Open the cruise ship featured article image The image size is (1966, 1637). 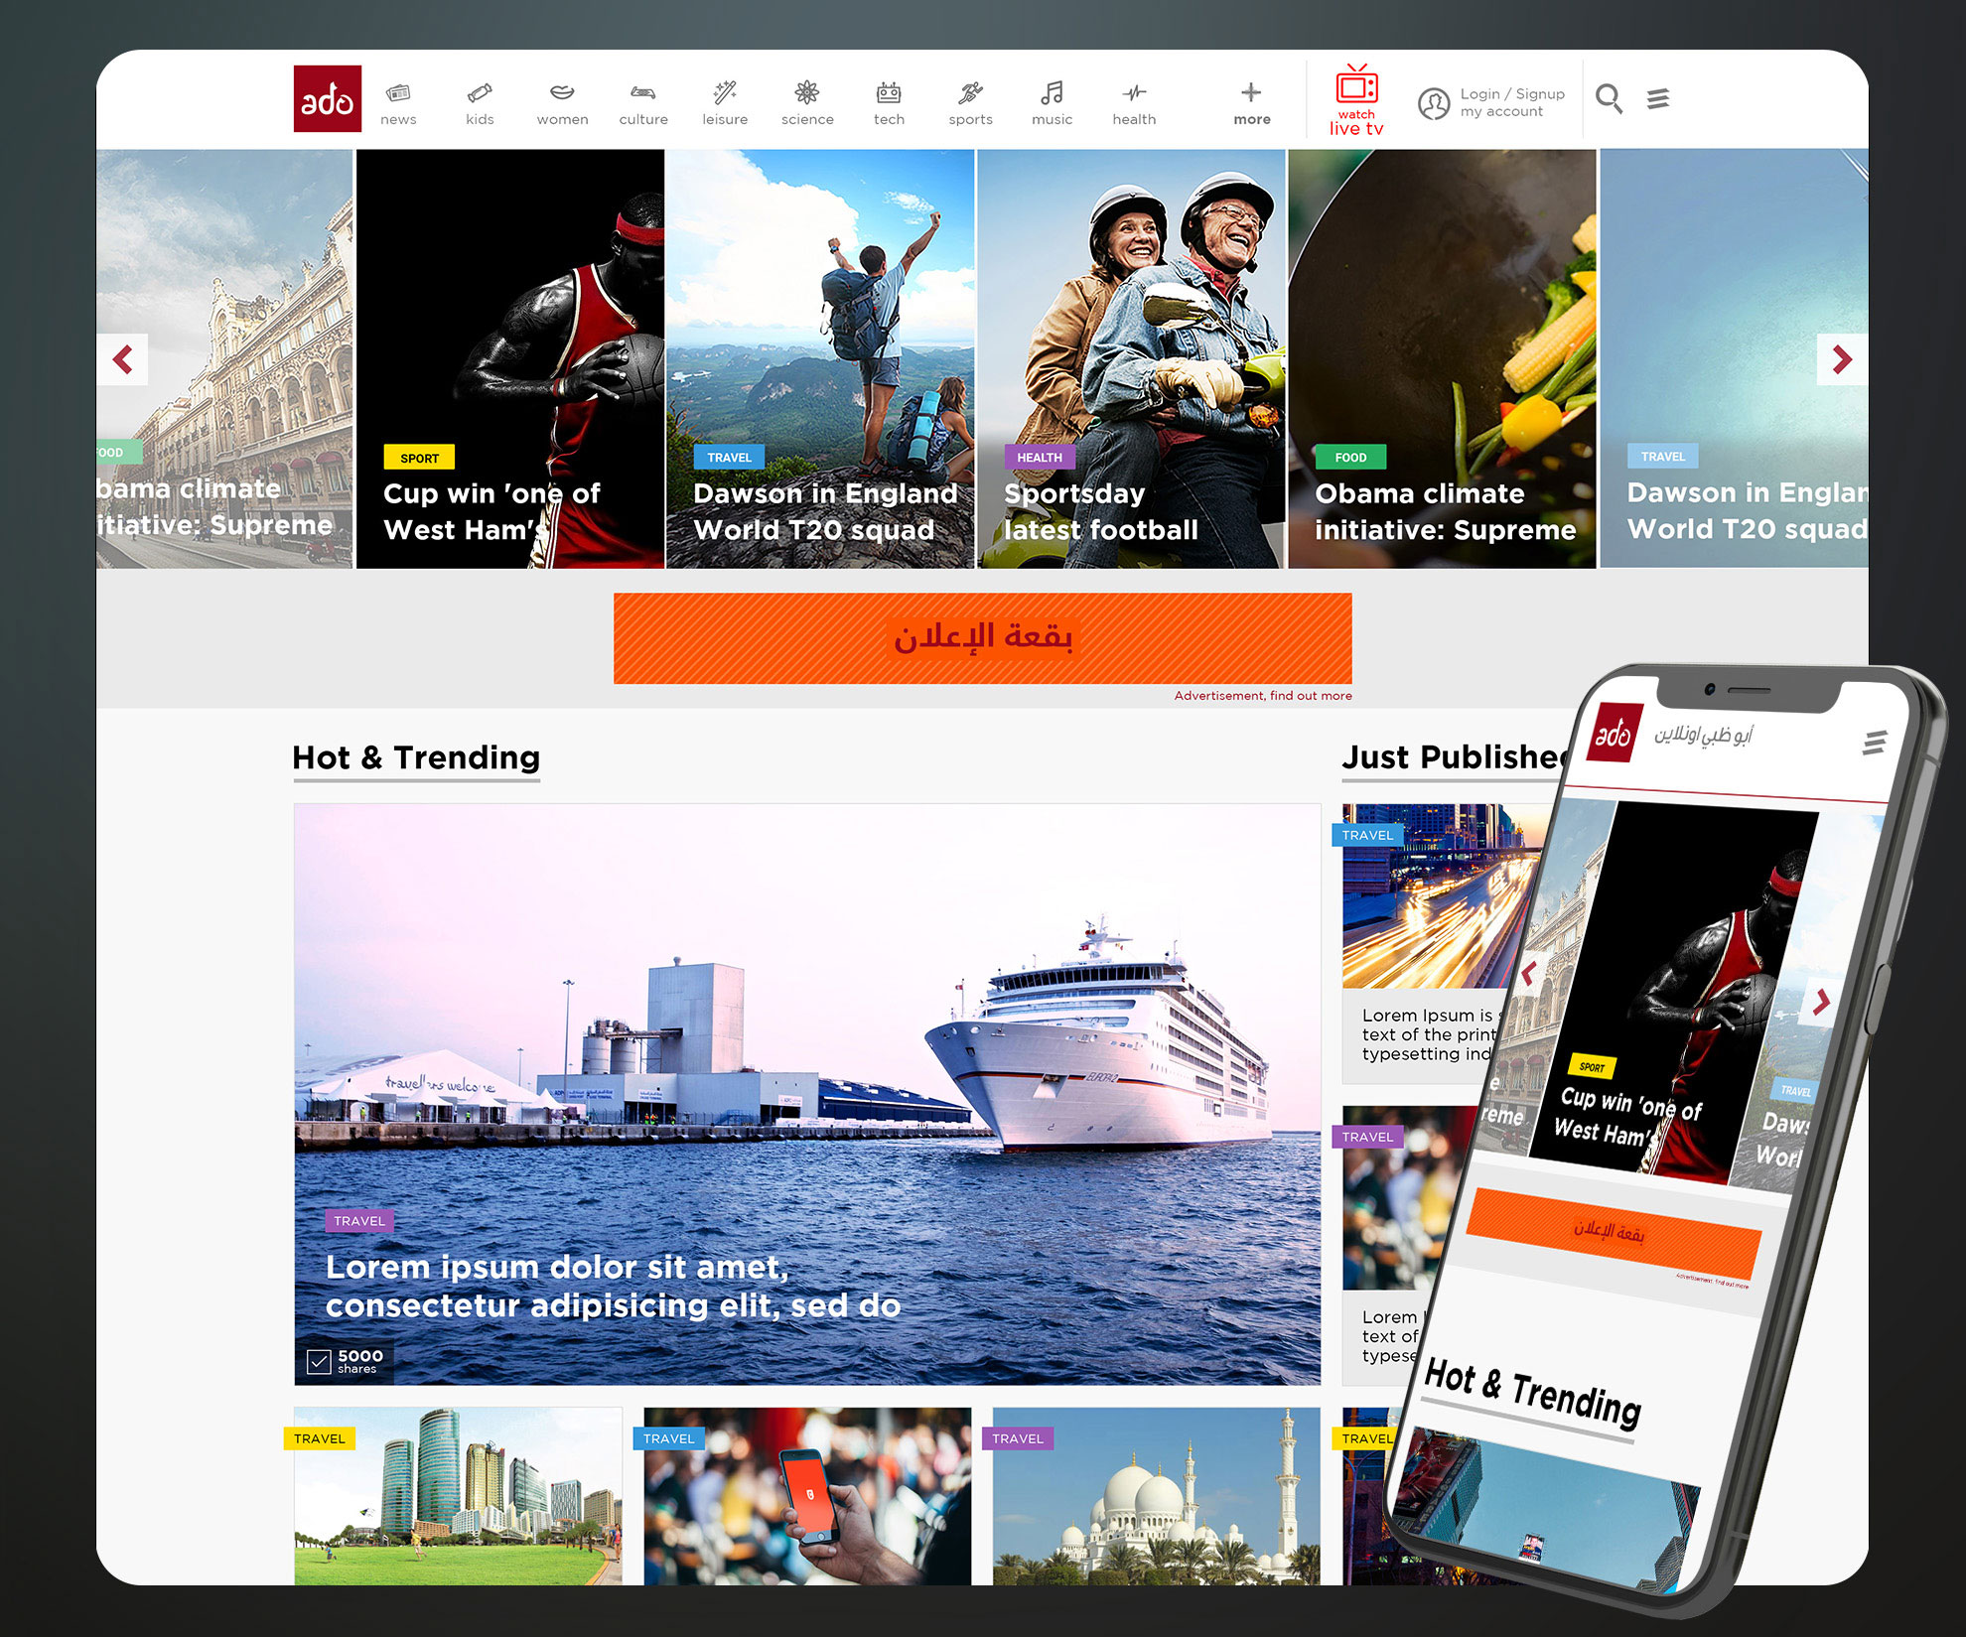coord(807,1094)
